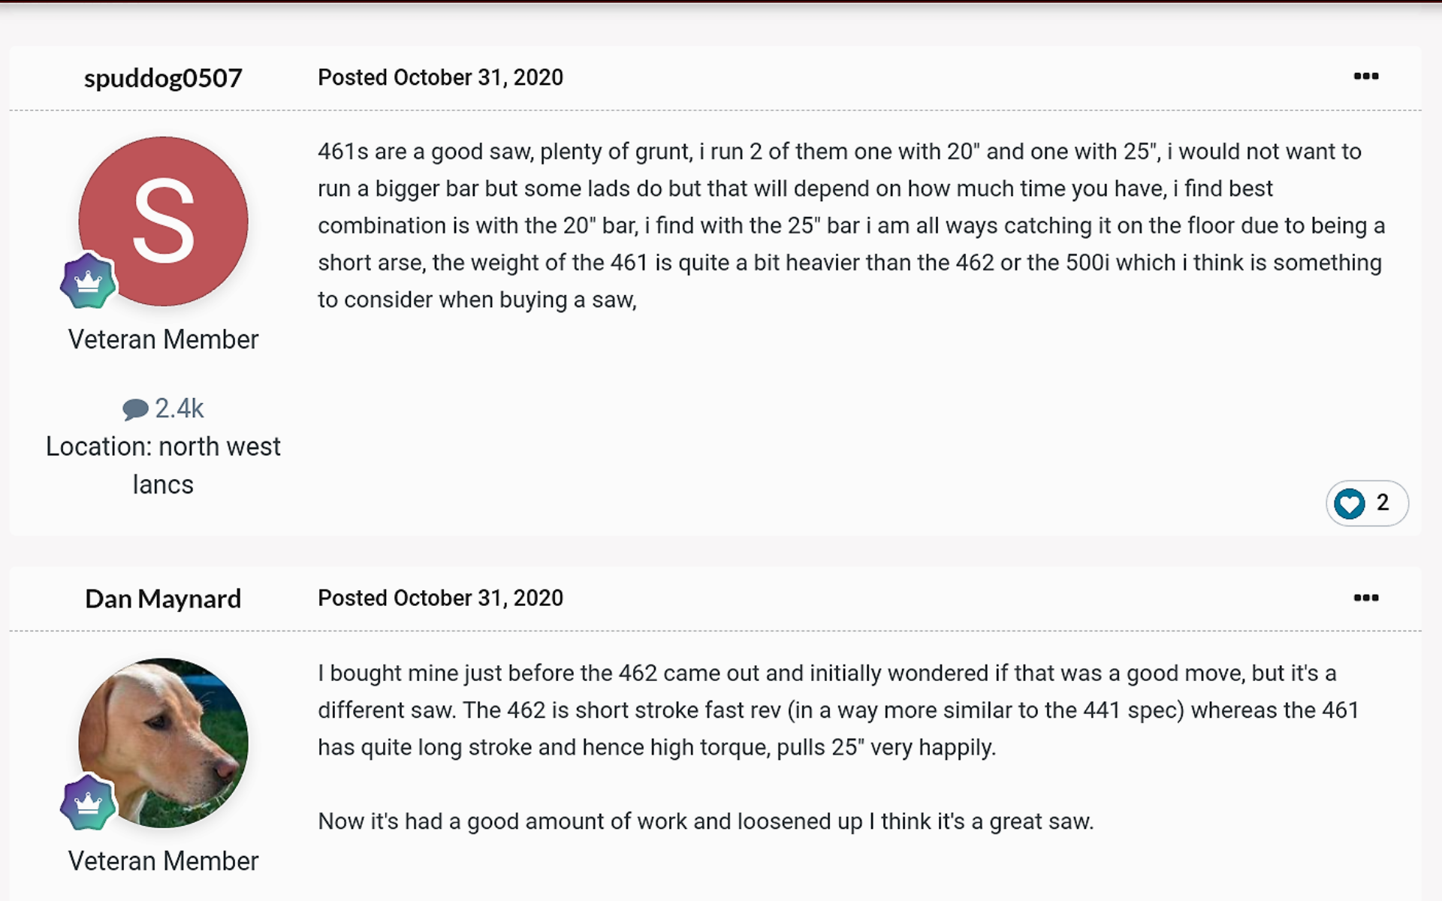Click Veteran Member label under Dan Maynard
The height and width of the screenshot is (901, 1442).
163,860
